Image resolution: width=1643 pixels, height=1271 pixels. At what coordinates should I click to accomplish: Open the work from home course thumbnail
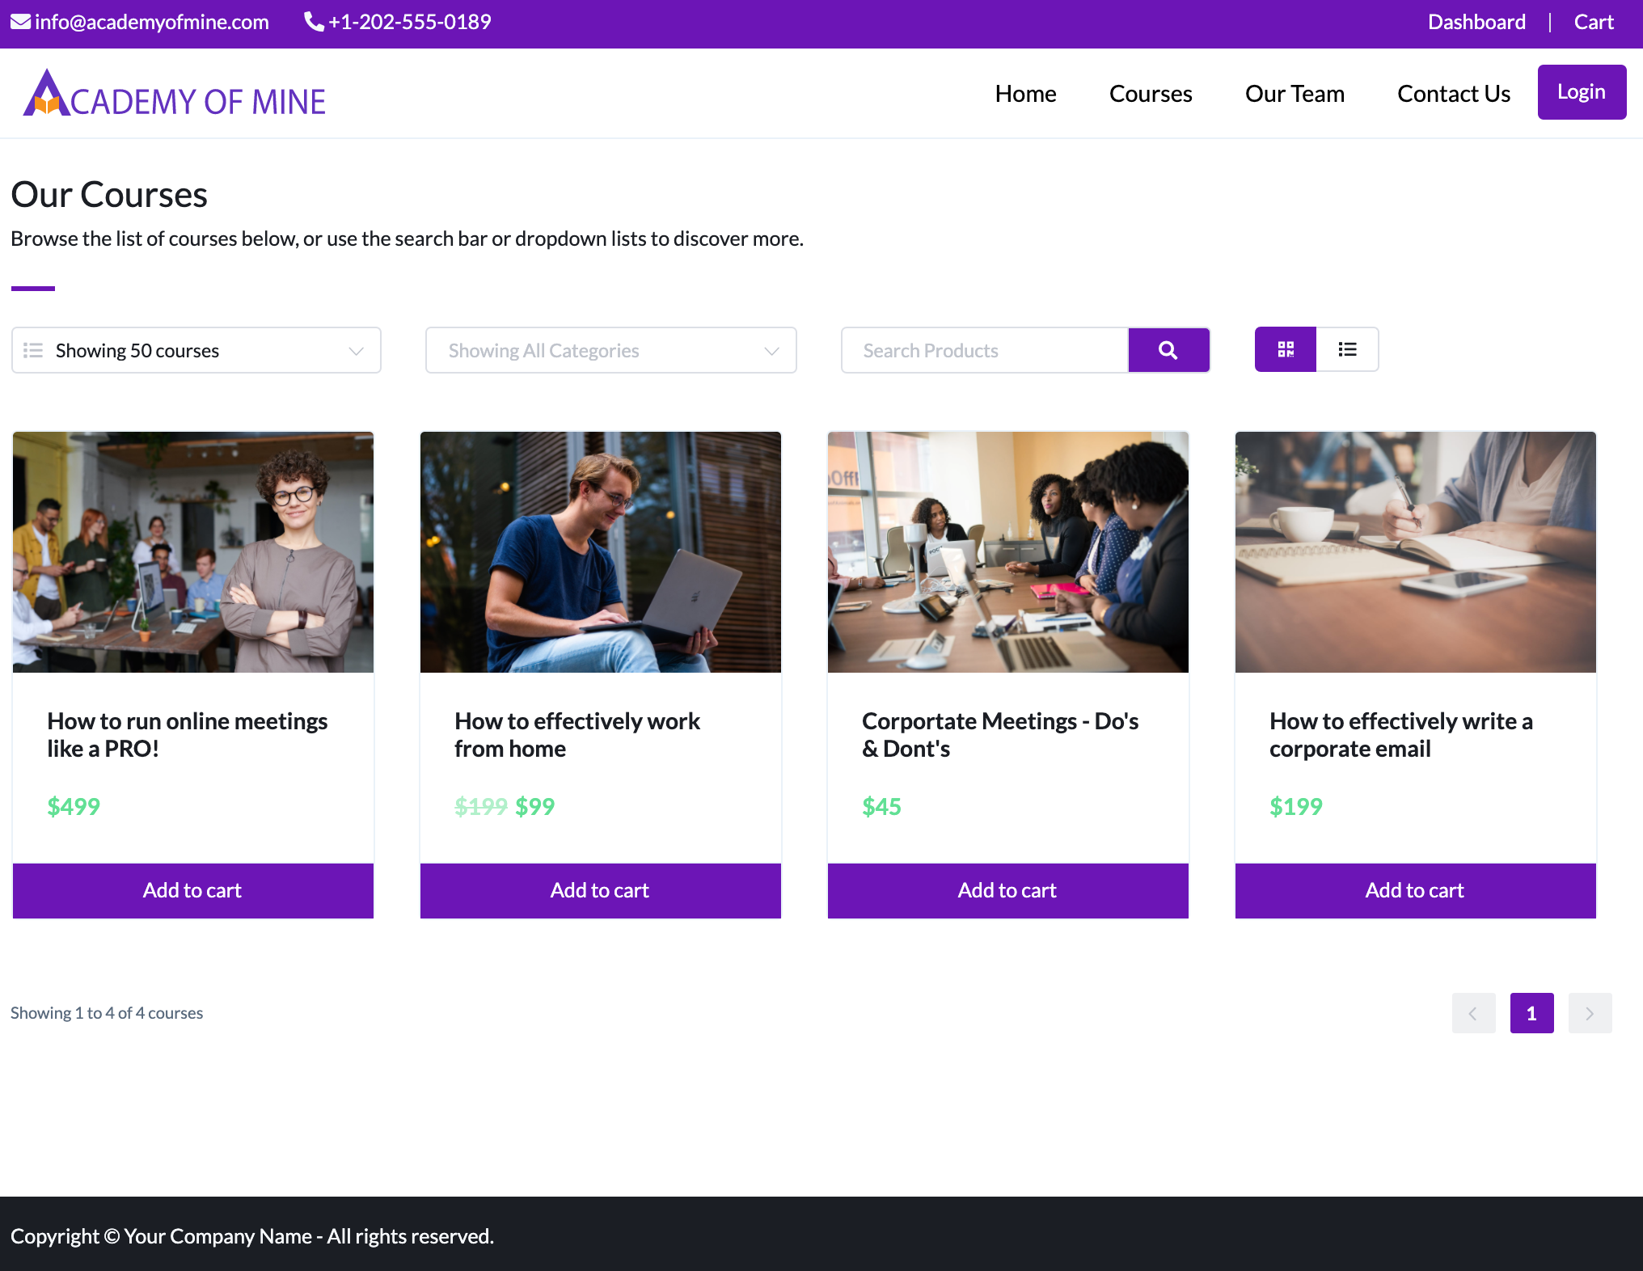point(600,552)
